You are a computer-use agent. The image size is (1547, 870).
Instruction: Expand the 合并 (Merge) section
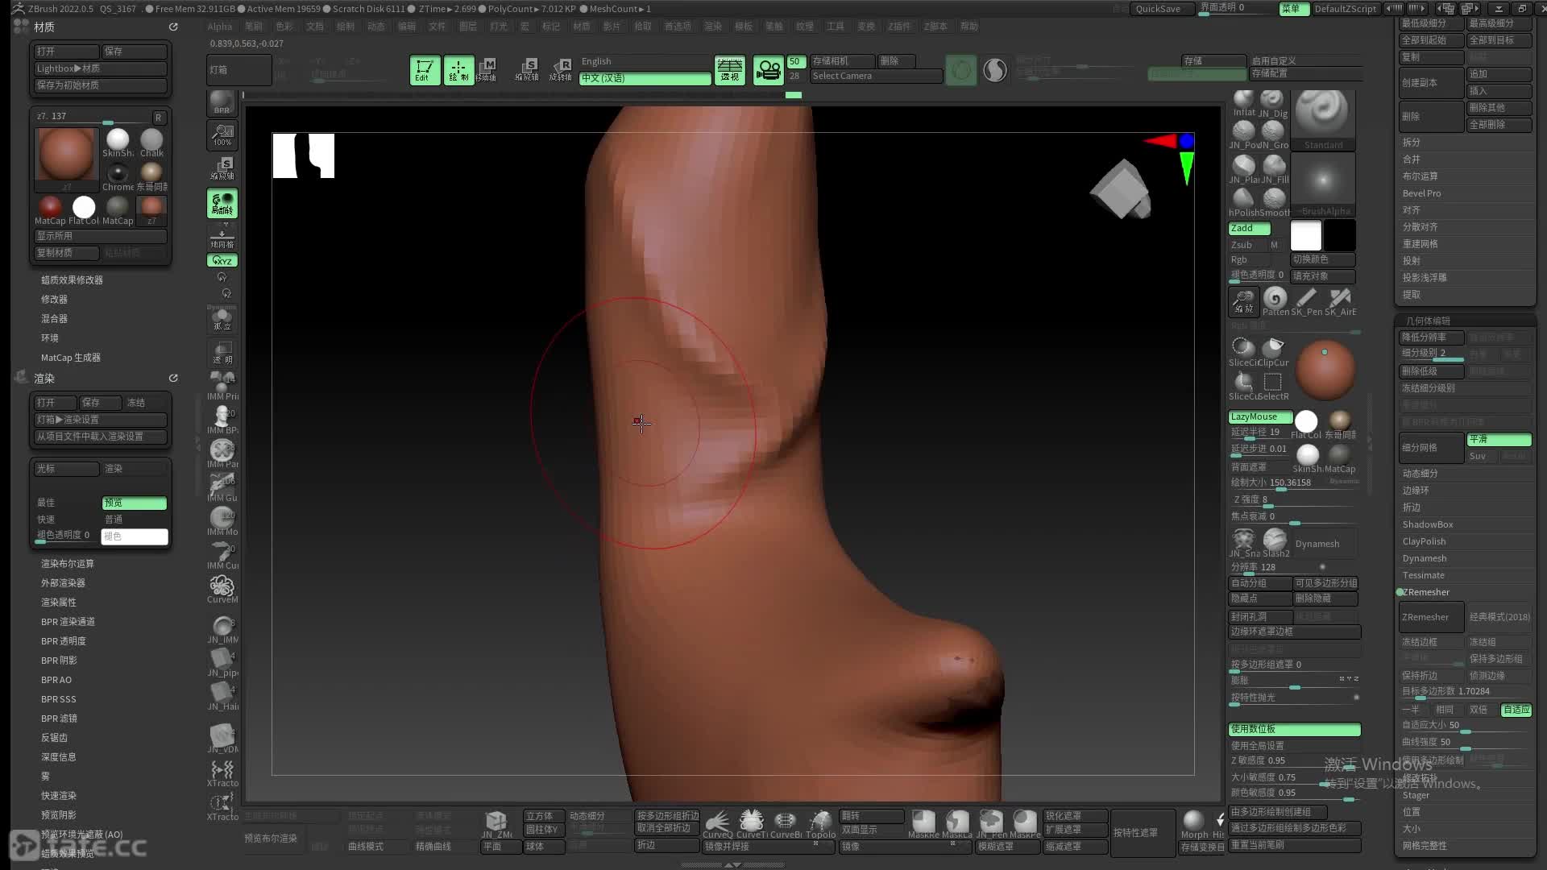tap(1411, 159)
